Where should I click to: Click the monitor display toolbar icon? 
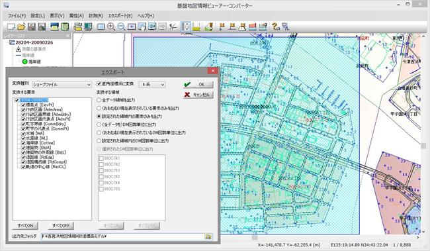(88, 26)
